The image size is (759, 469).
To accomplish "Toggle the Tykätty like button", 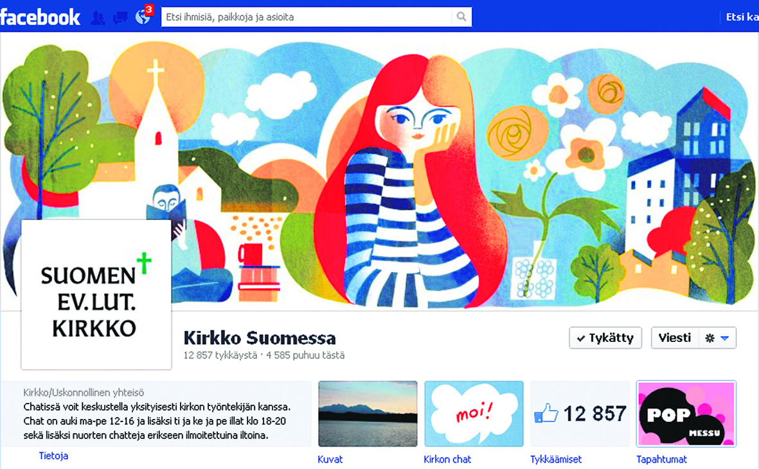I will point(605,338).
